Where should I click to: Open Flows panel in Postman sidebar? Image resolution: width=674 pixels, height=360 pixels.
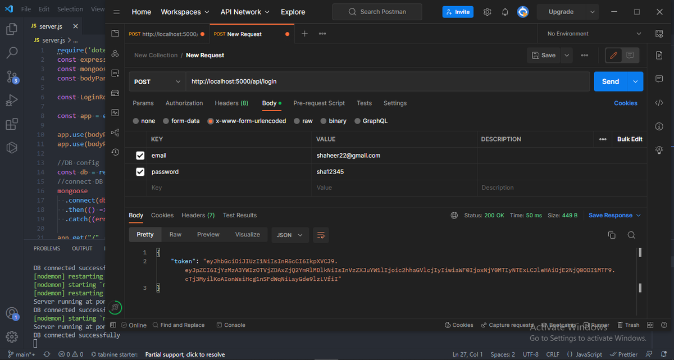click(115, 133)
